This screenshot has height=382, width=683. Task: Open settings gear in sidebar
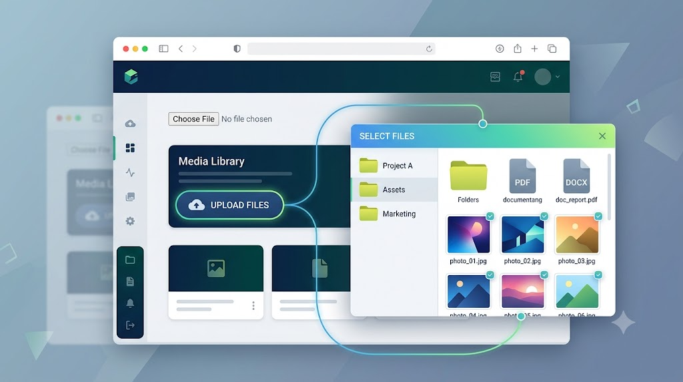click(x=130, y=221)
